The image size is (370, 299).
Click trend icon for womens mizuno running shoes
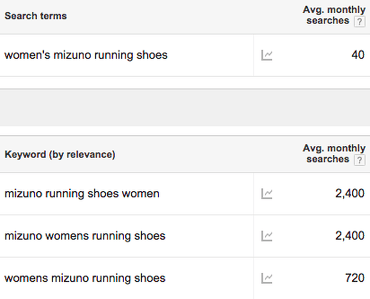coord(266,278)
